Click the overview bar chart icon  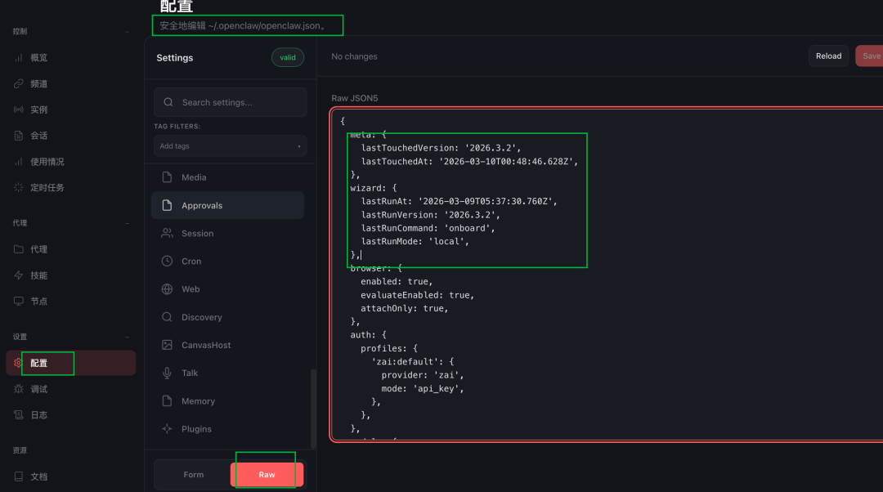click(19, 58)
